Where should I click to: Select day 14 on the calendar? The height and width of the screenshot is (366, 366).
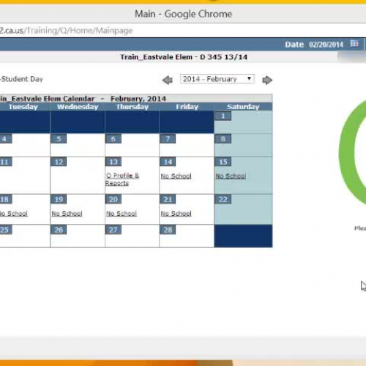[x=168, y=162]
